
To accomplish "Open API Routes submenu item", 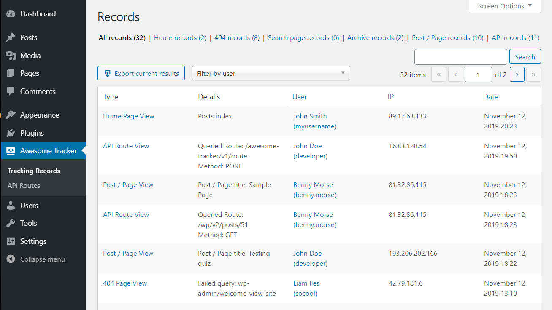I will coord(24,185).
